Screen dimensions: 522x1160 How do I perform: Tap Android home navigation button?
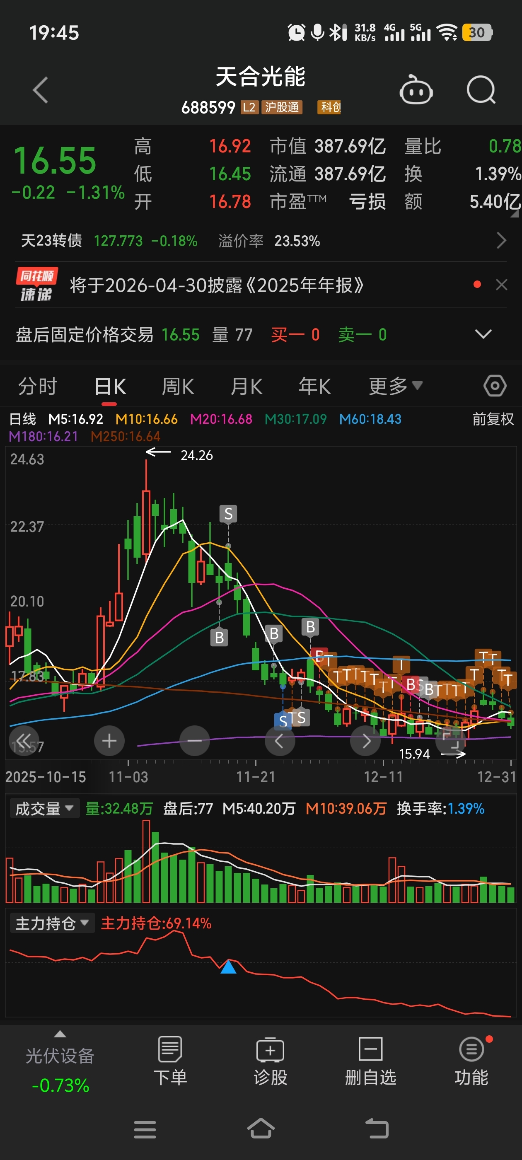[261, 1129]
